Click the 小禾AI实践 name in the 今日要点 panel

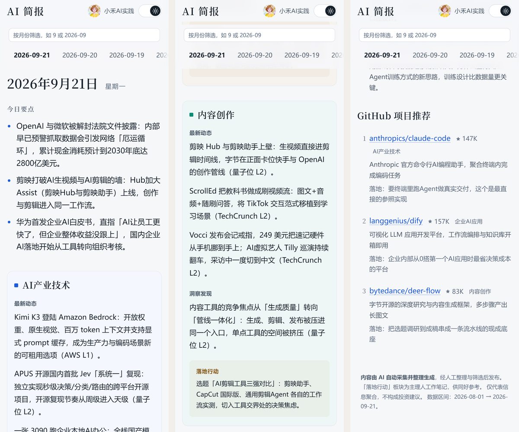pyautogui.click(x=119, y=12)
